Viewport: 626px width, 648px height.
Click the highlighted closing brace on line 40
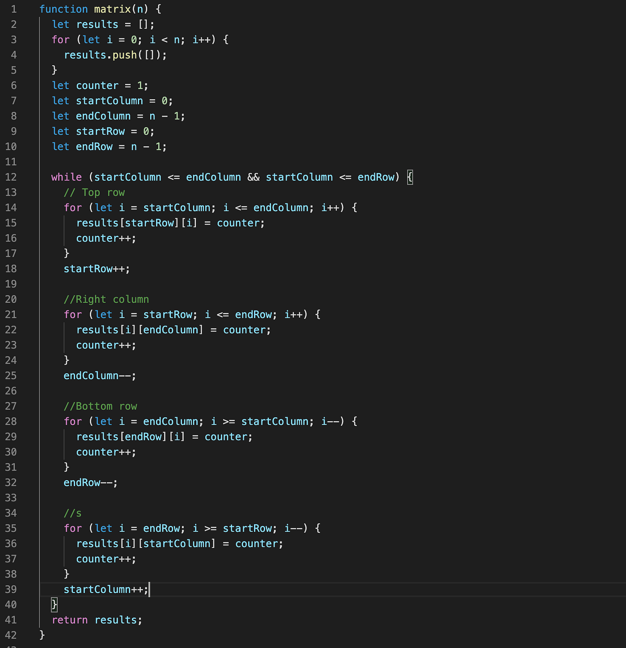click(55, 605)
